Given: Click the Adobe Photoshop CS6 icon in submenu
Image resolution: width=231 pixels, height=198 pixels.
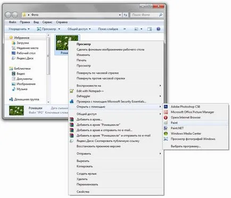Looking at the screenshot, I should pyautogui.click(x=166, y=106).
